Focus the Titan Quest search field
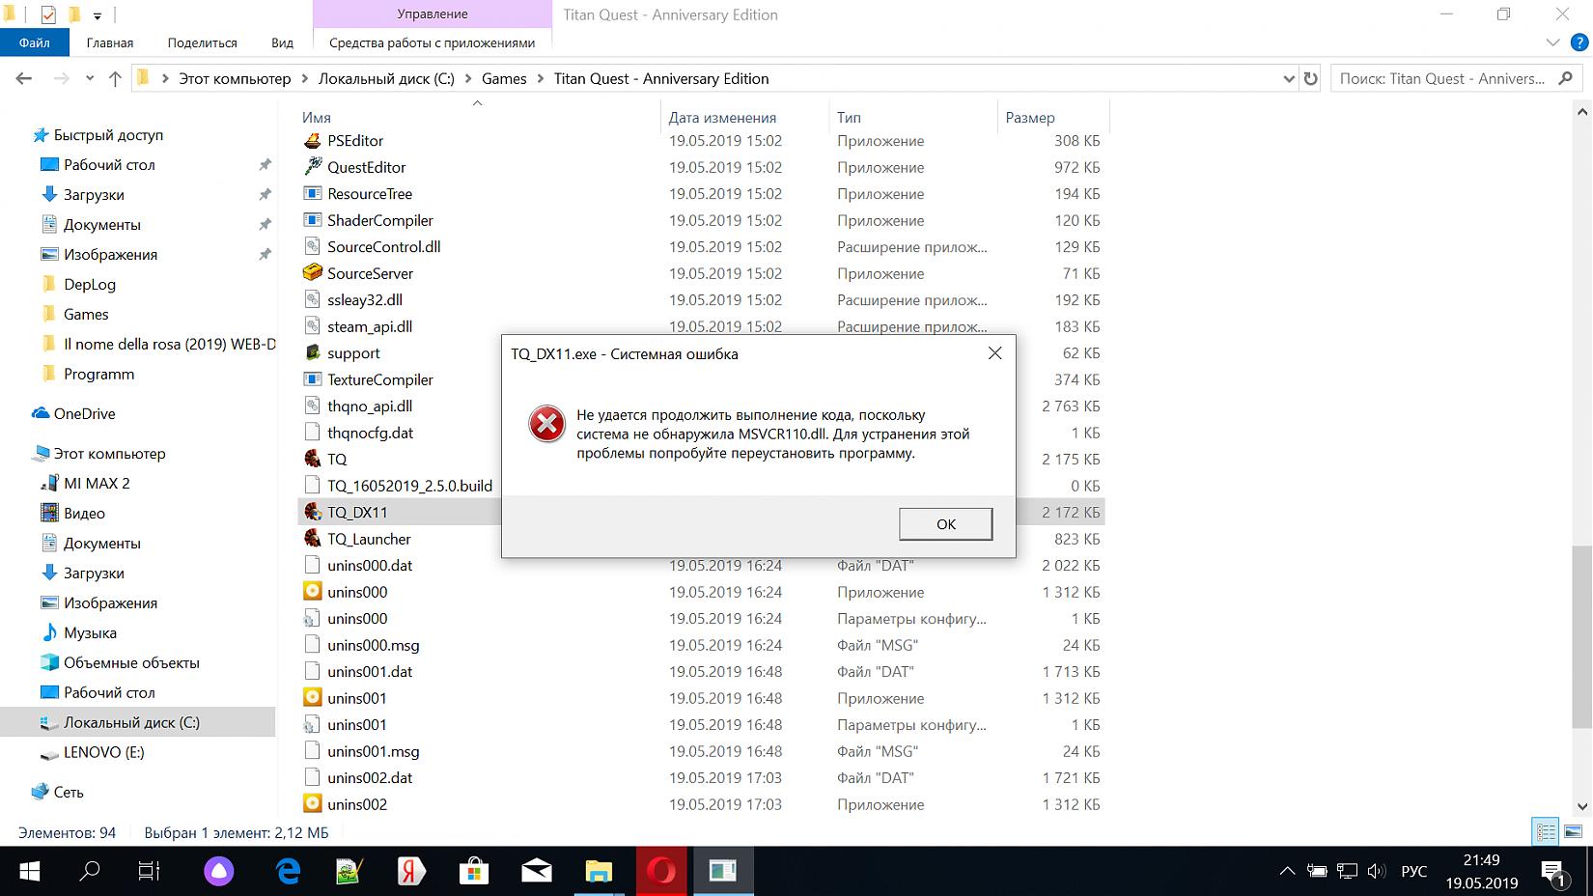The width and height of the screenshot is (1593, 896). click(x=1444, y=79)
